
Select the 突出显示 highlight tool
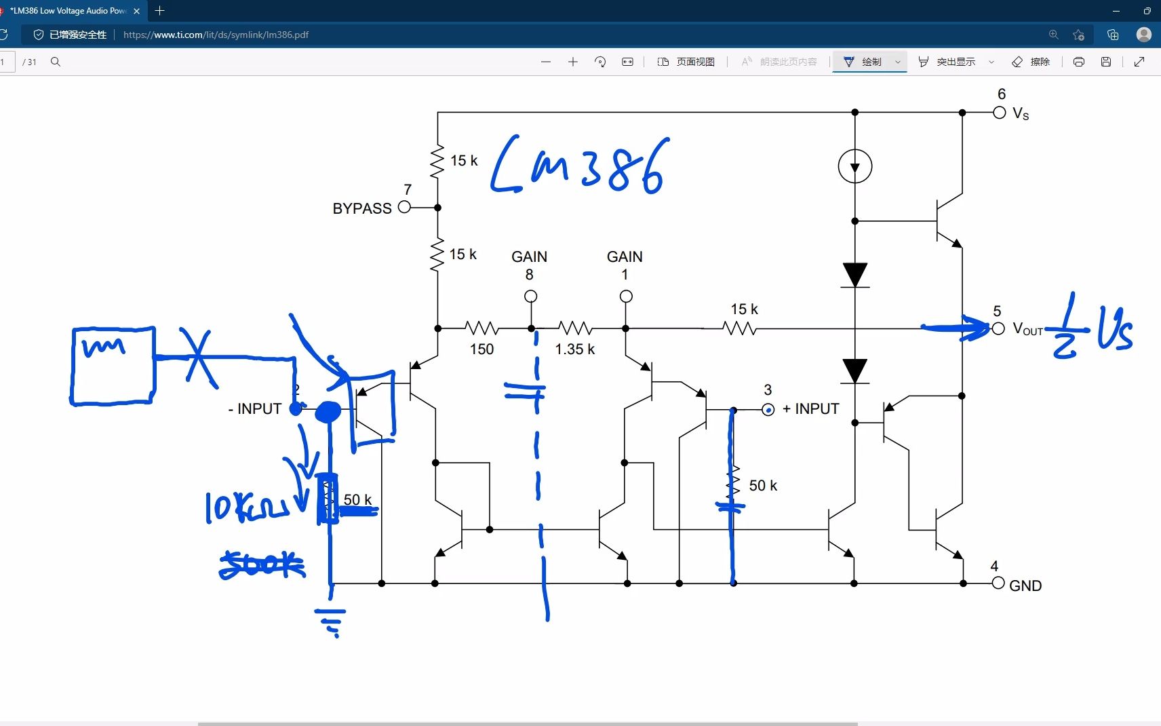pyautogui.click(x=947, y=62)
